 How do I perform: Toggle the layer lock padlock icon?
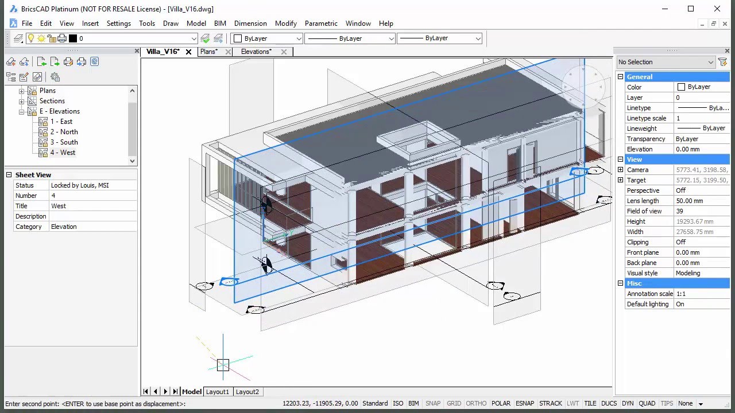point(52,38)
